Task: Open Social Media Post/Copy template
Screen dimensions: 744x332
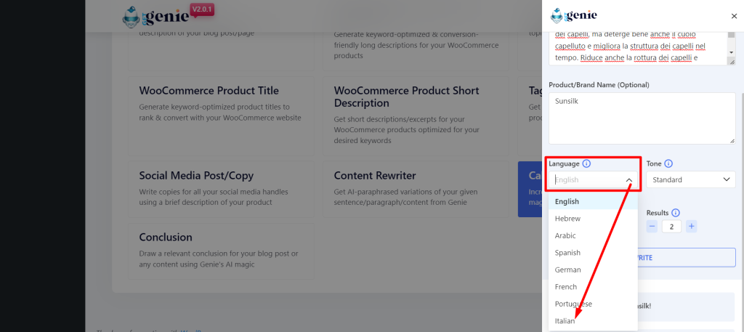Action: tap(221, 189)
